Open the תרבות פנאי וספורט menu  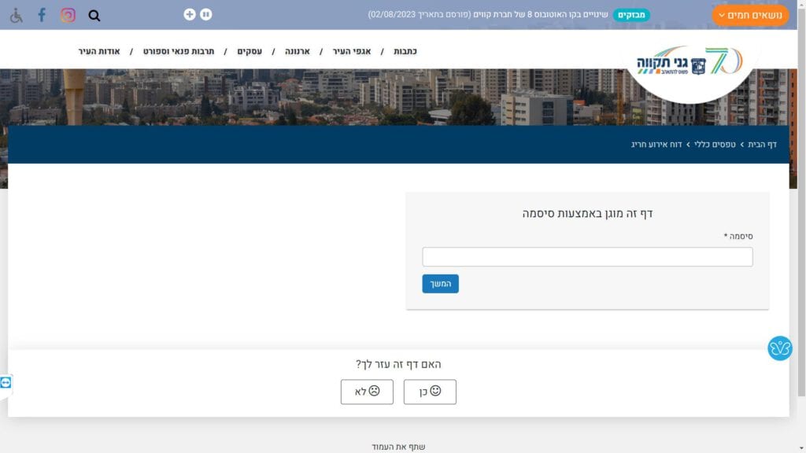pos(178,52)
